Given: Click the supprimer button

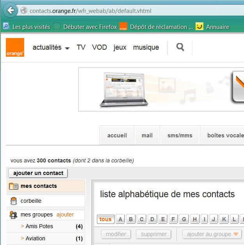Looking at the screenshot, I should pos(154,234).
